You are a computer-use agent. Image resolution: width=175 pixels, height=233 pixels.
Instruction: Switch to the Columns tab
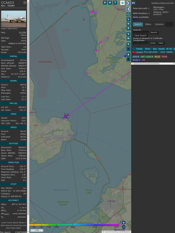159,24
